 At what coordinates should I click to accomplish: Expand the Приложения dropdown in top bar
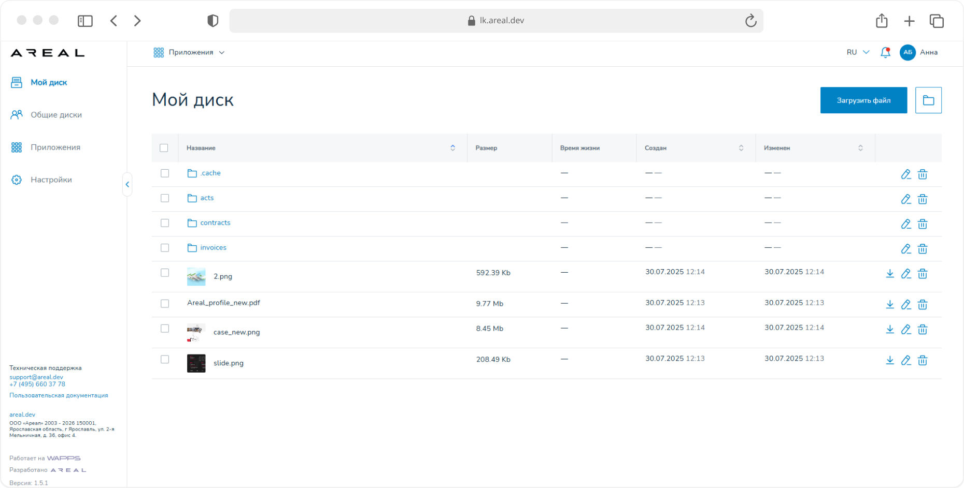click(x=189, y=52)
